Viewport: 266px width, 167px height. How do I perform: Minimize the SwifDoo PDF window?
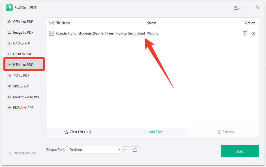(248, 8)
